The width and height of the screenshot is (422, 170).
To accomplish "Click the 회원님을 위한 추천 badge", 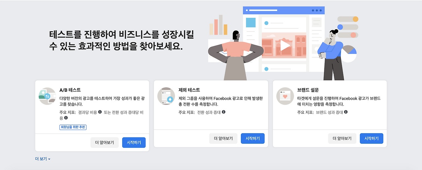I will coord(73,127).
